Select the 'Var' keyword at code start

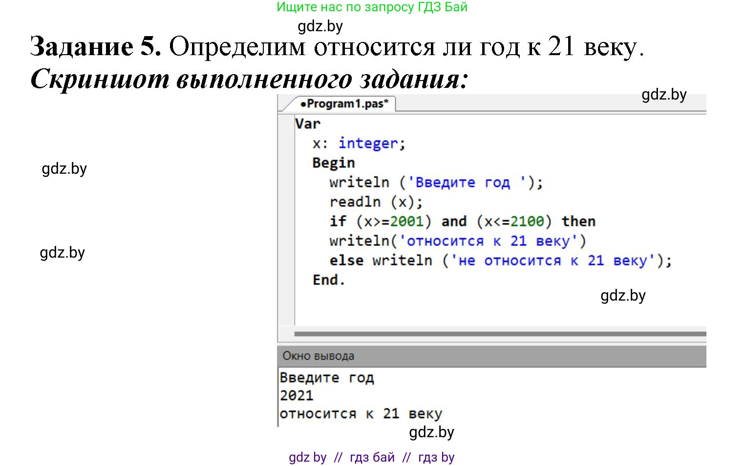point(307,123)
